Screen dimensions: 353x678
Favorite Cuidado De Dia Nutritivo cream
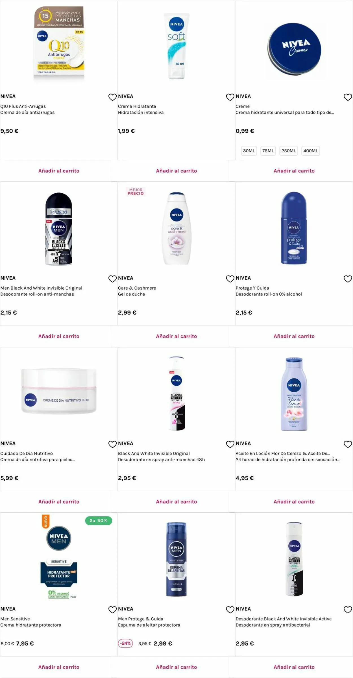112,444
